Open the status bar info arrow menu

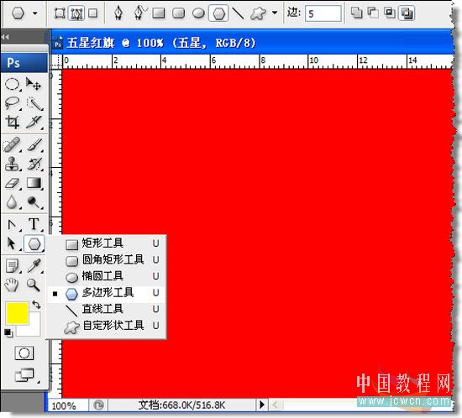261,405
